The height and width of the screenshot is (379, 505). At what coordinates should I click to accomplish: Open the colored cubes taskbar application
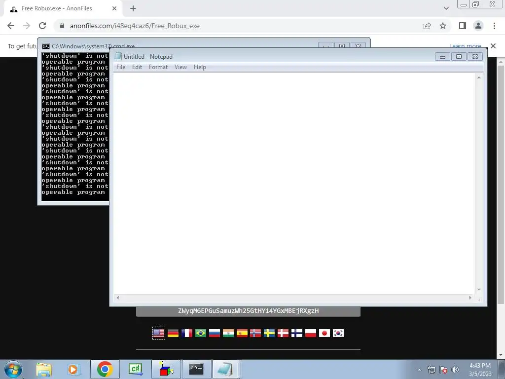[166, 369]
